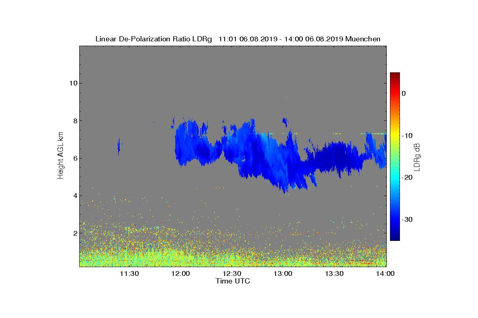Click the 12:00 time tick label
This screenshot has width=478, height=318.
(x=180, y=274)
